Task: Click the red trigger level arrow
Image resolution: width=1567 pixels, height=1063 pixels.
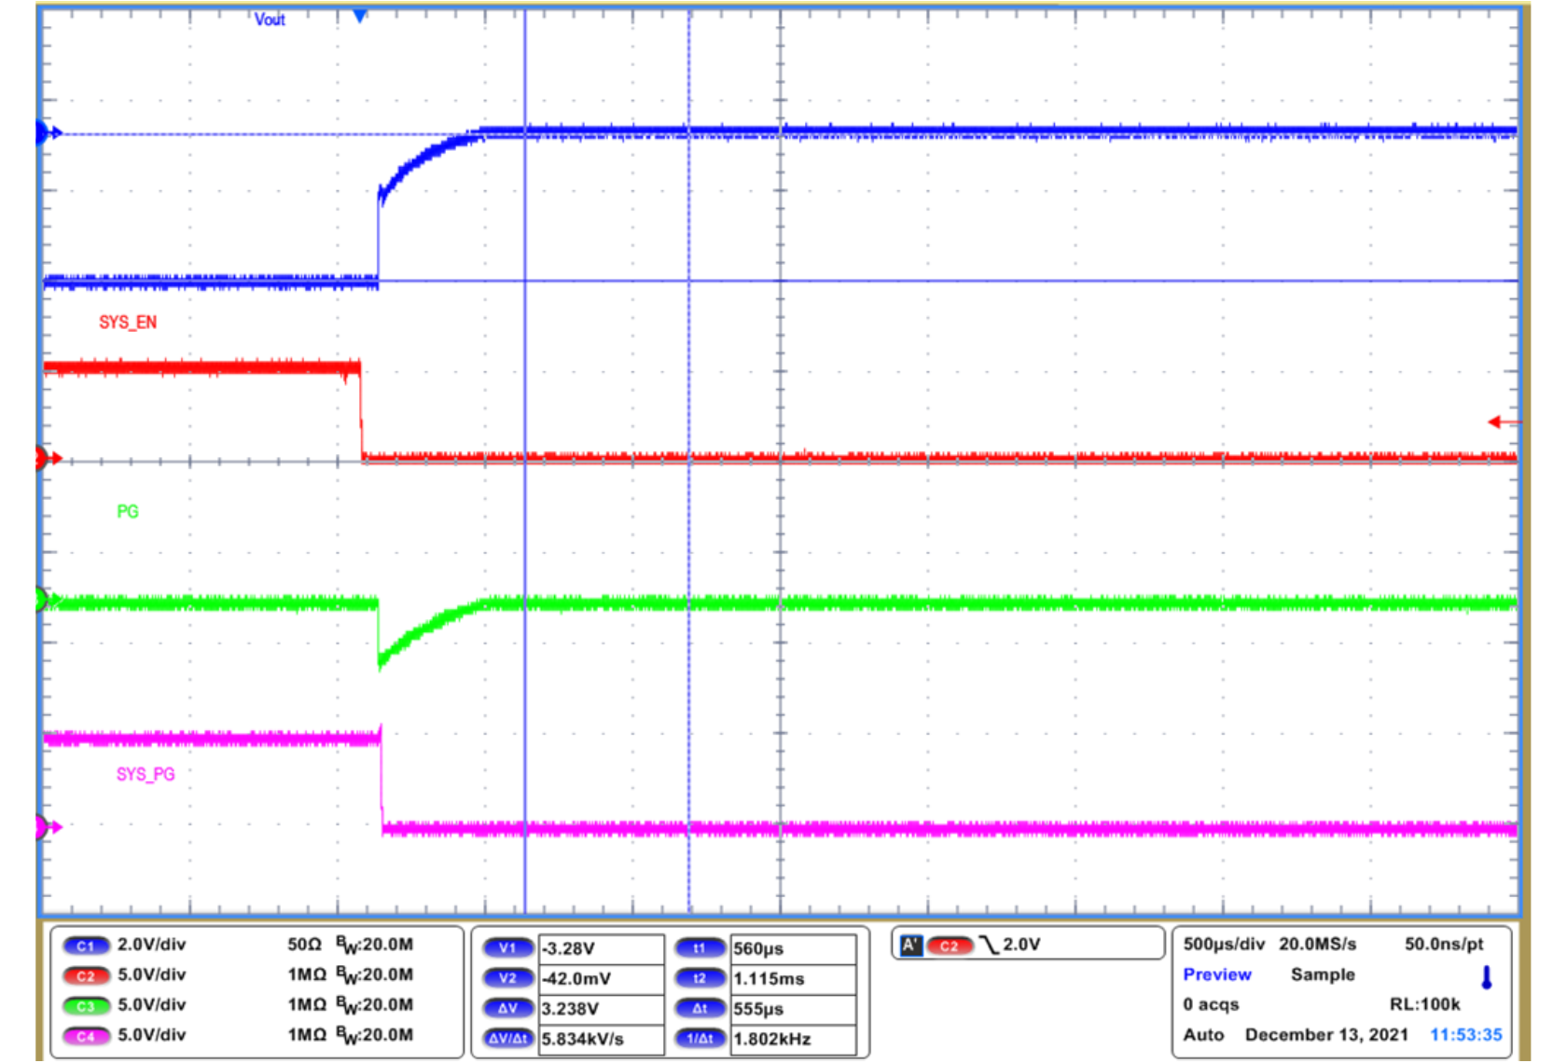Action: [x=1504, y=421]
